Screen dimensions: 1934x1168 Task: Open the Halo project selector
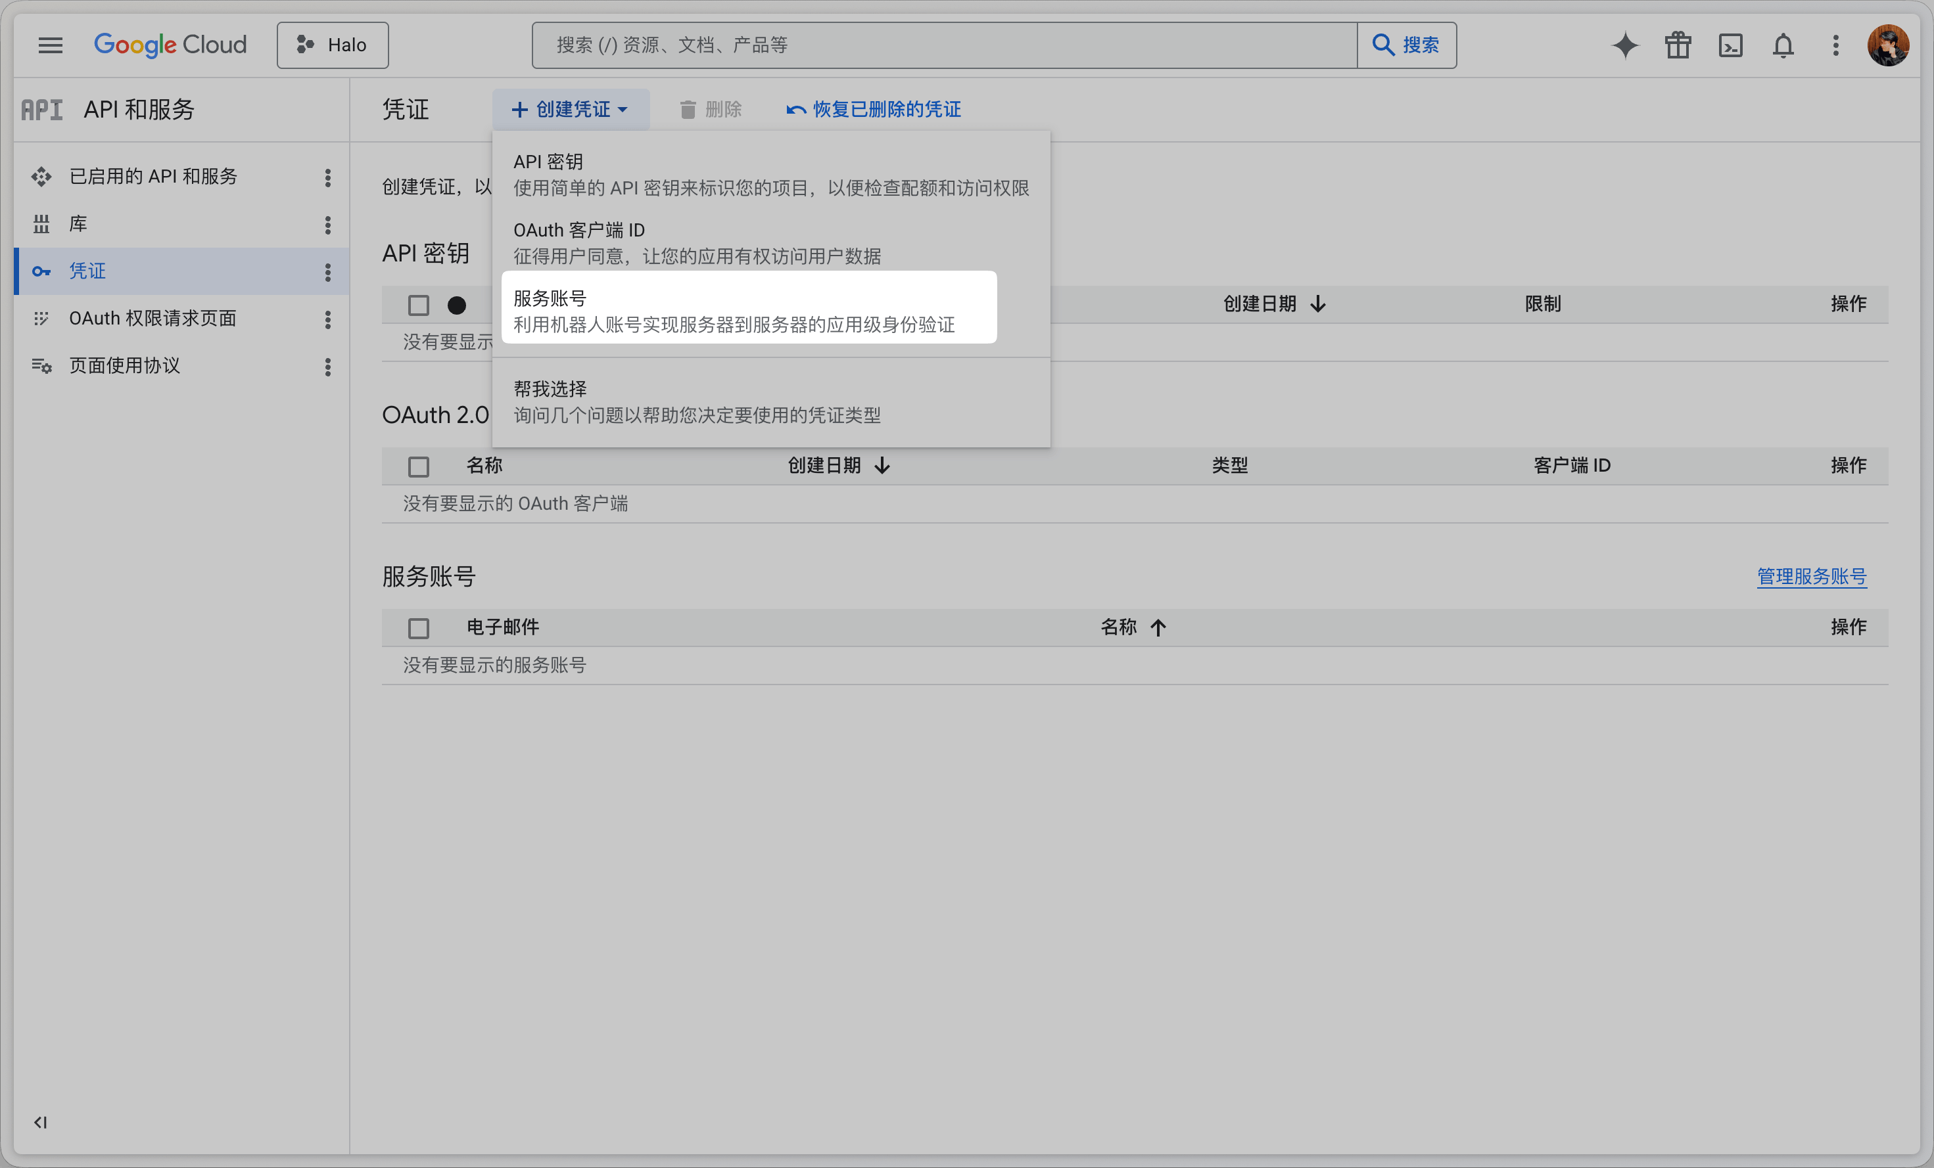tap(333, 45)
